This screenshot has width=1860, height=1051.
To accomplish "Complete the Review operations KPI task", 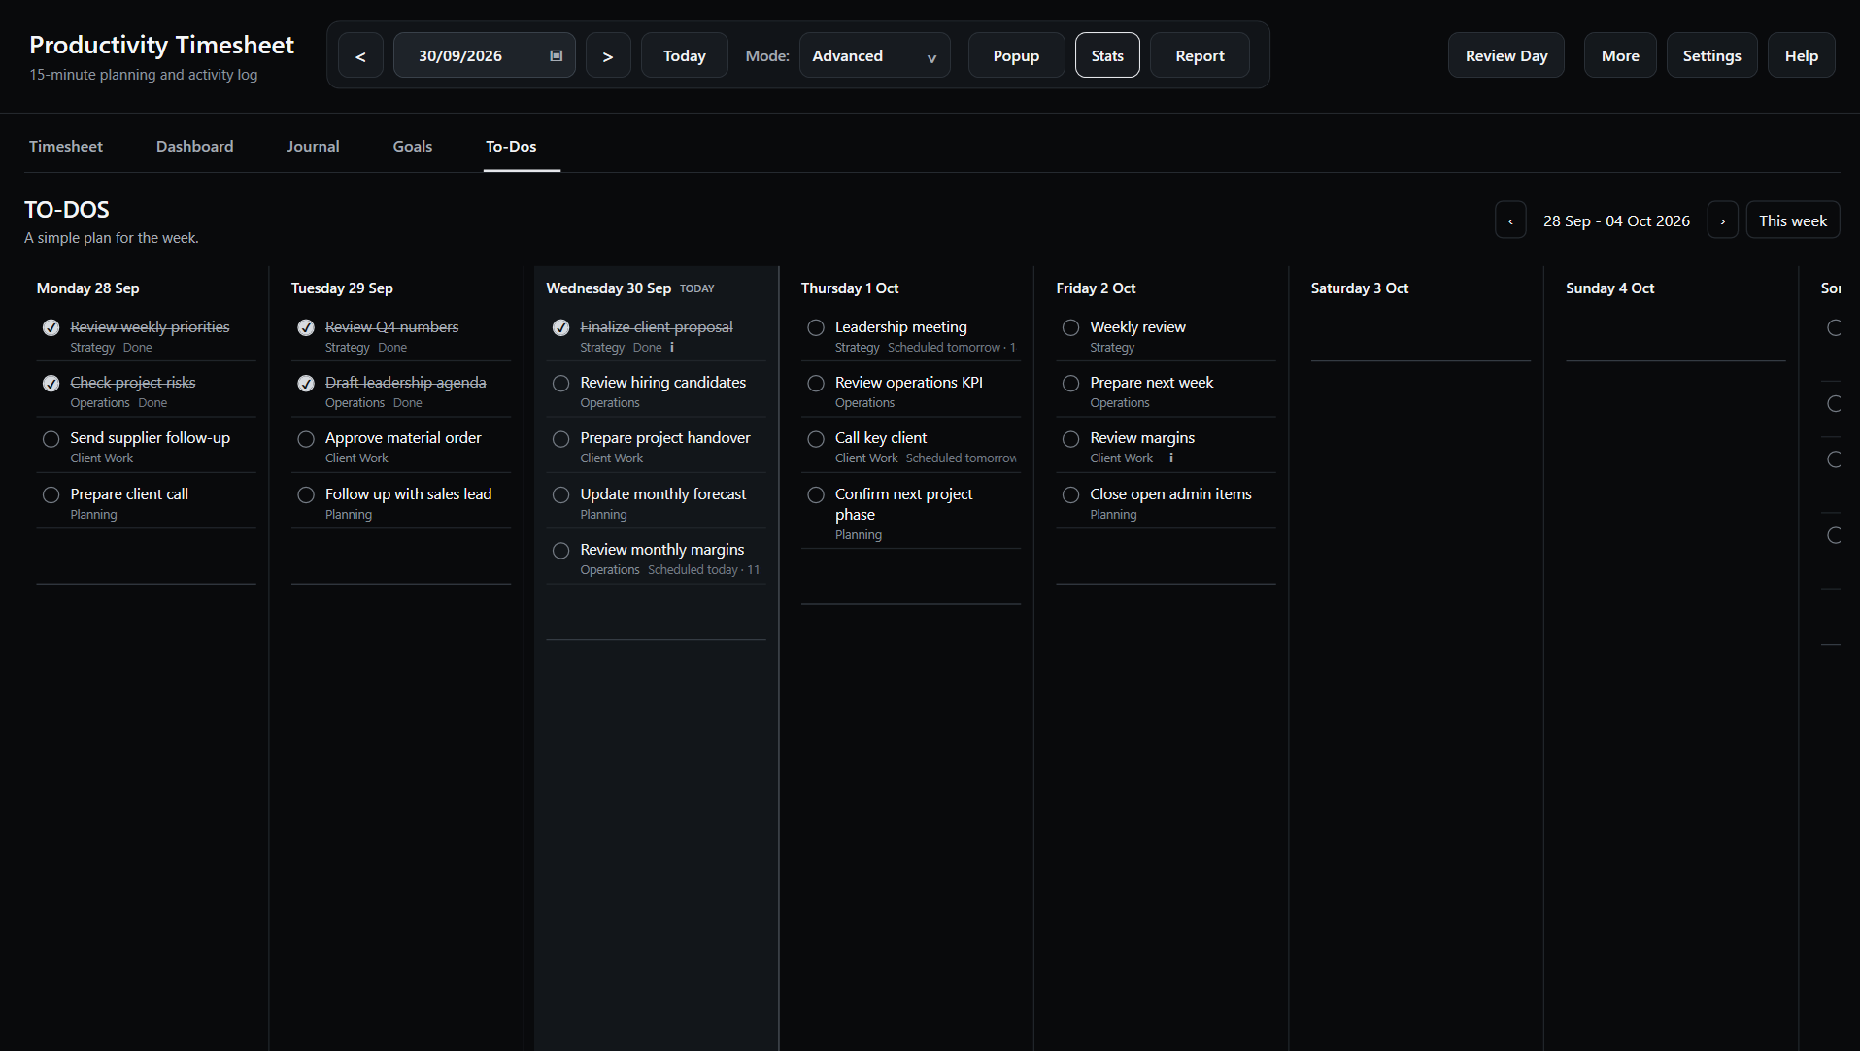I will [x=816, y=383].
